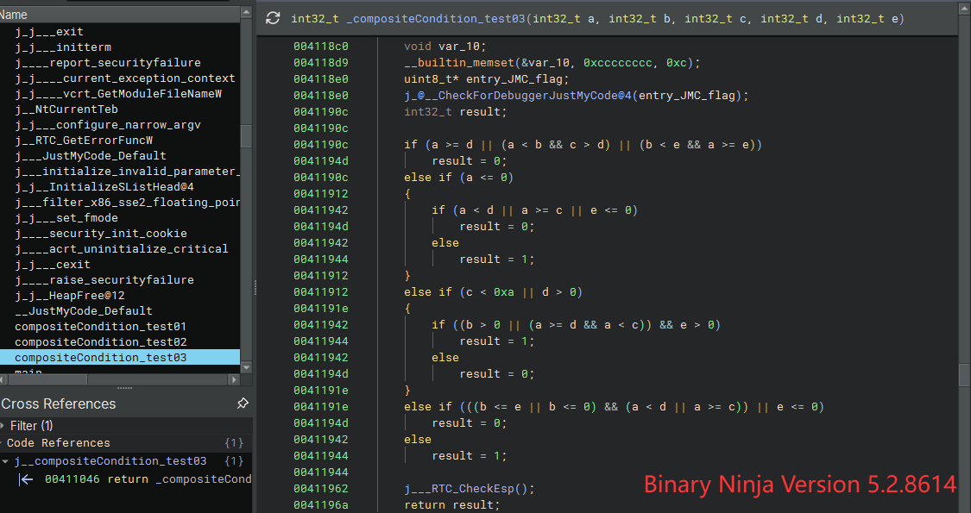Screen dimensions: 971x513
Task: Open the __JustMyCode_Default symbol
Action: click(83, 311)
